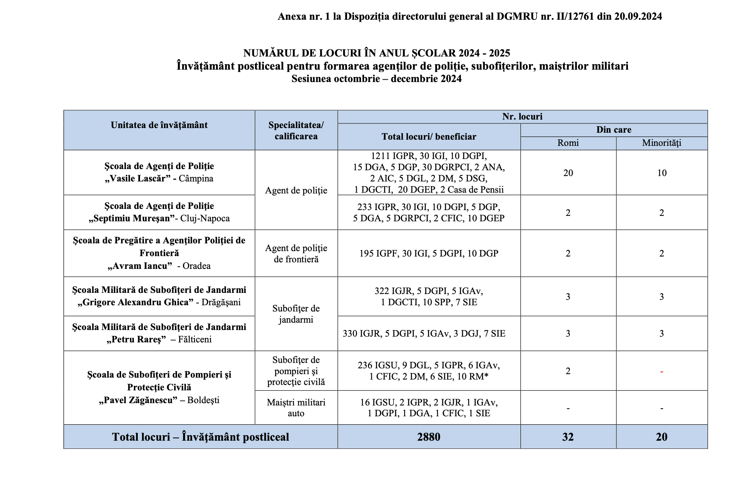This screenshot has height=484, width=744.
Task: Click the 'Romi' column header
Action: tap(568, 143)
